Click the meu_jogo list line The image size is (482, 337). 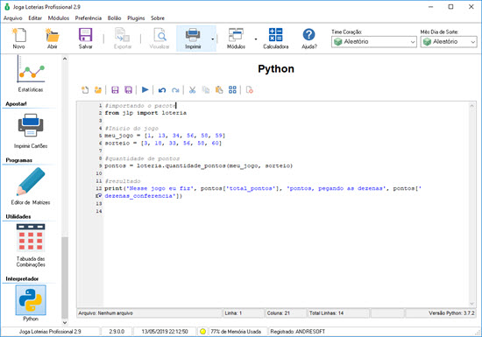[165, 136]
